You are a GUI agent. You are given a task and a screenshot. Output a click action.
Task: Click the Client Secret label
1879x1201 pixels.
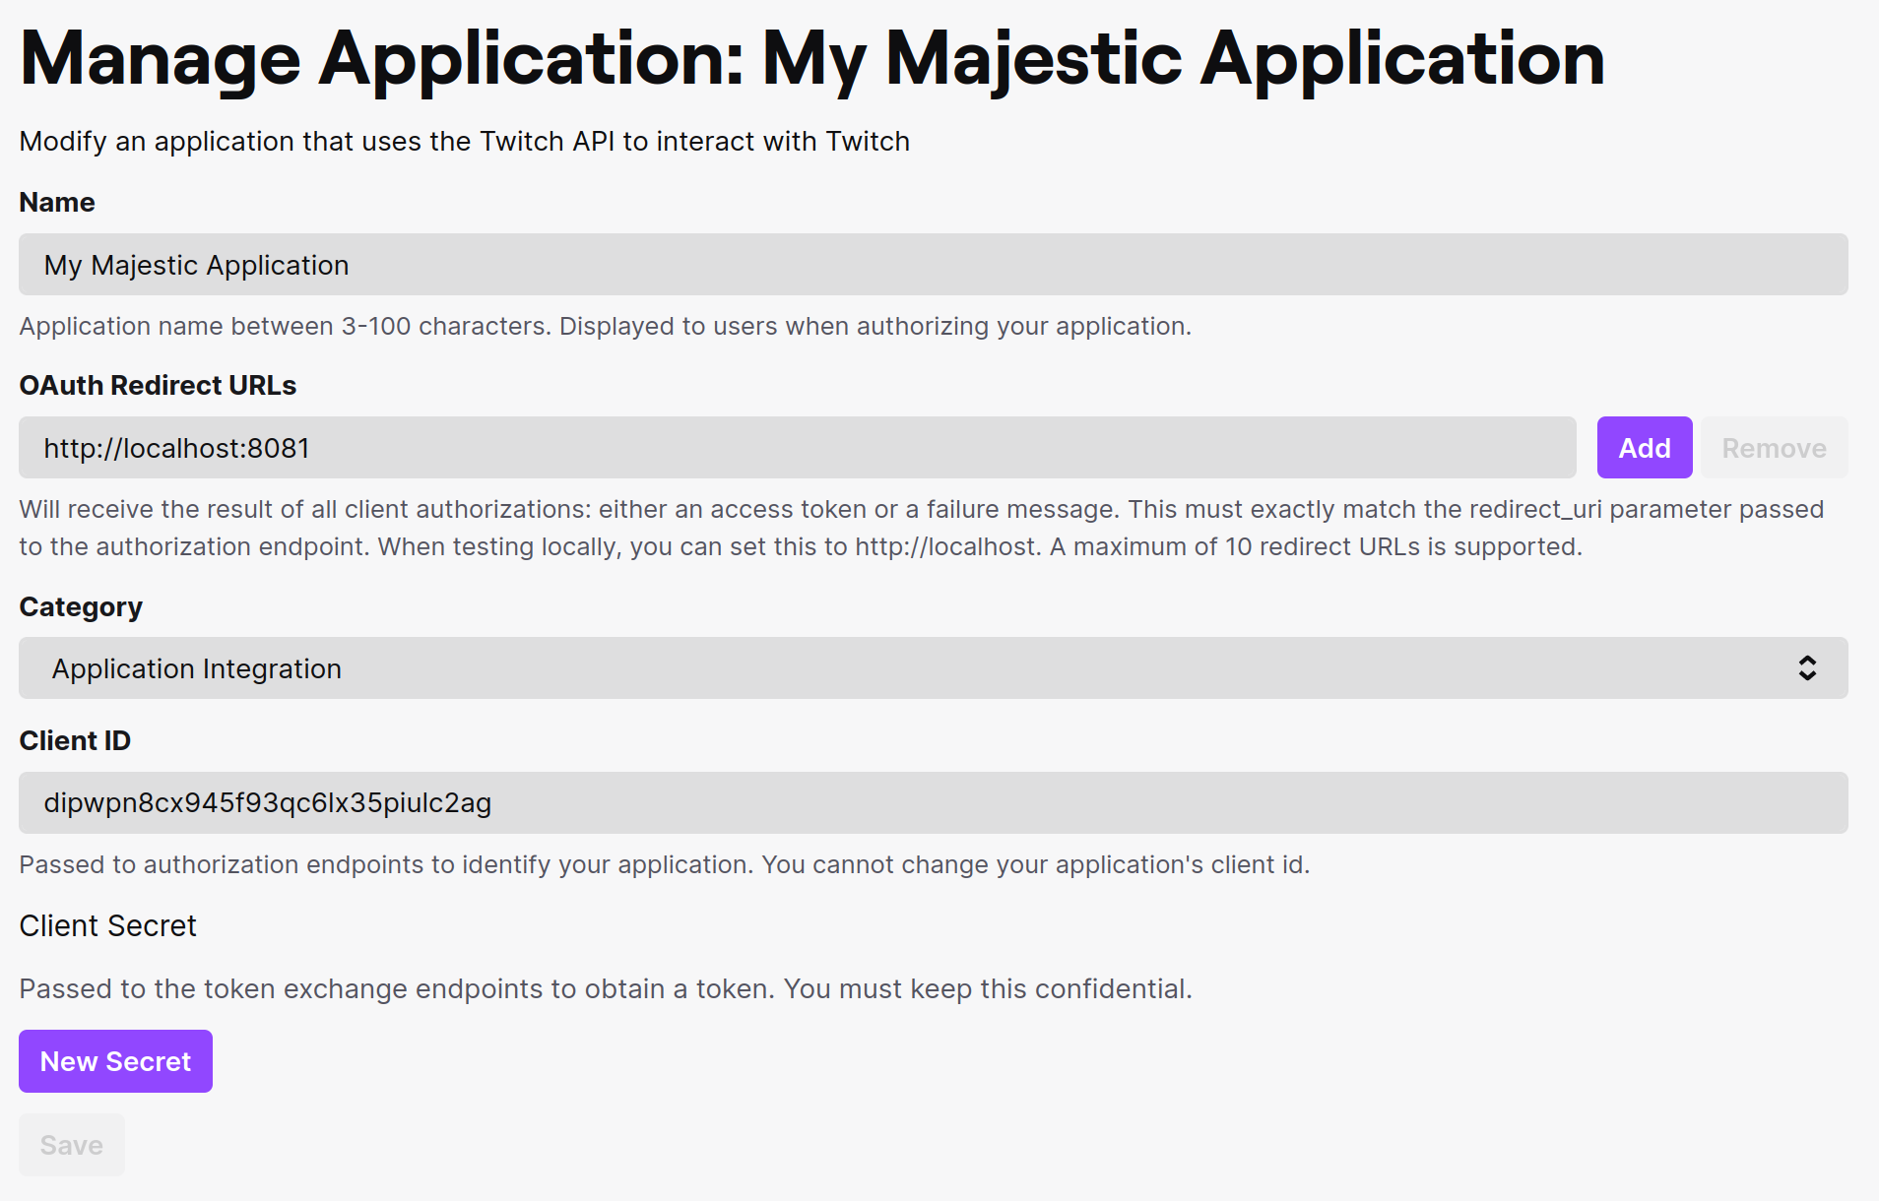coord(107,926)
